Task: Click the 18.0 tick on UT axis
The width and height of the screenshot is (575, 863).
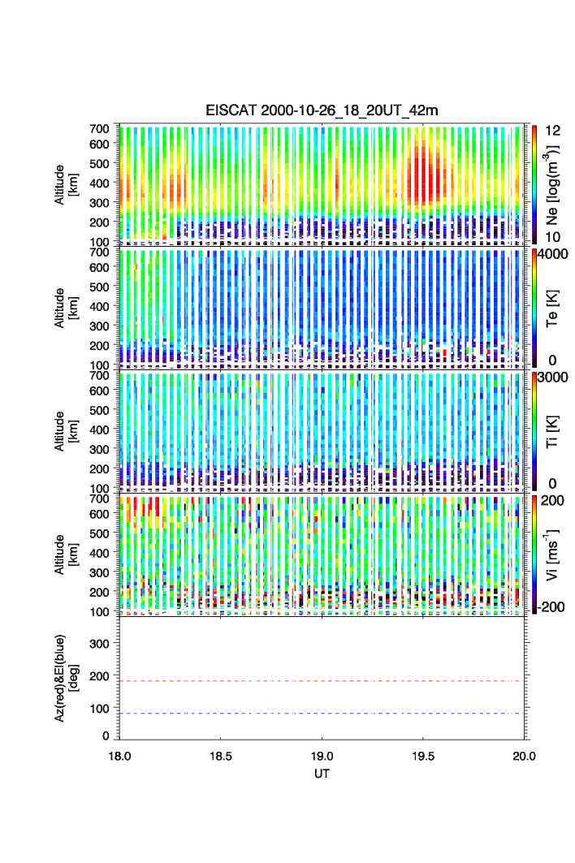Action: pyautogui.click(x=119, y=755)
